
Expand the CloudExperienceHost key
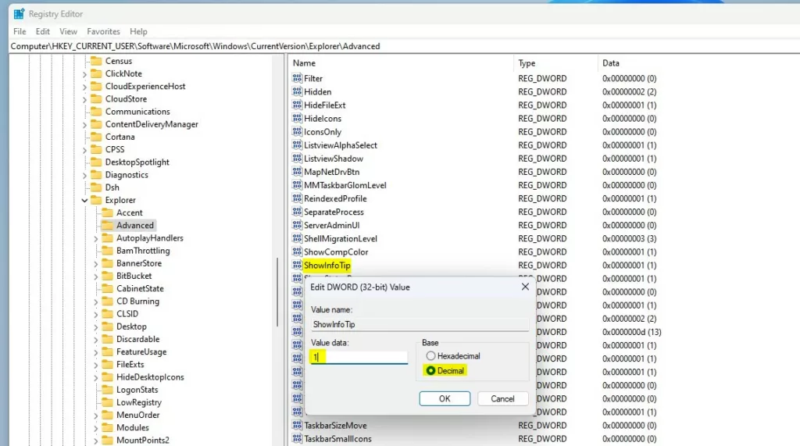click(84, 87)
